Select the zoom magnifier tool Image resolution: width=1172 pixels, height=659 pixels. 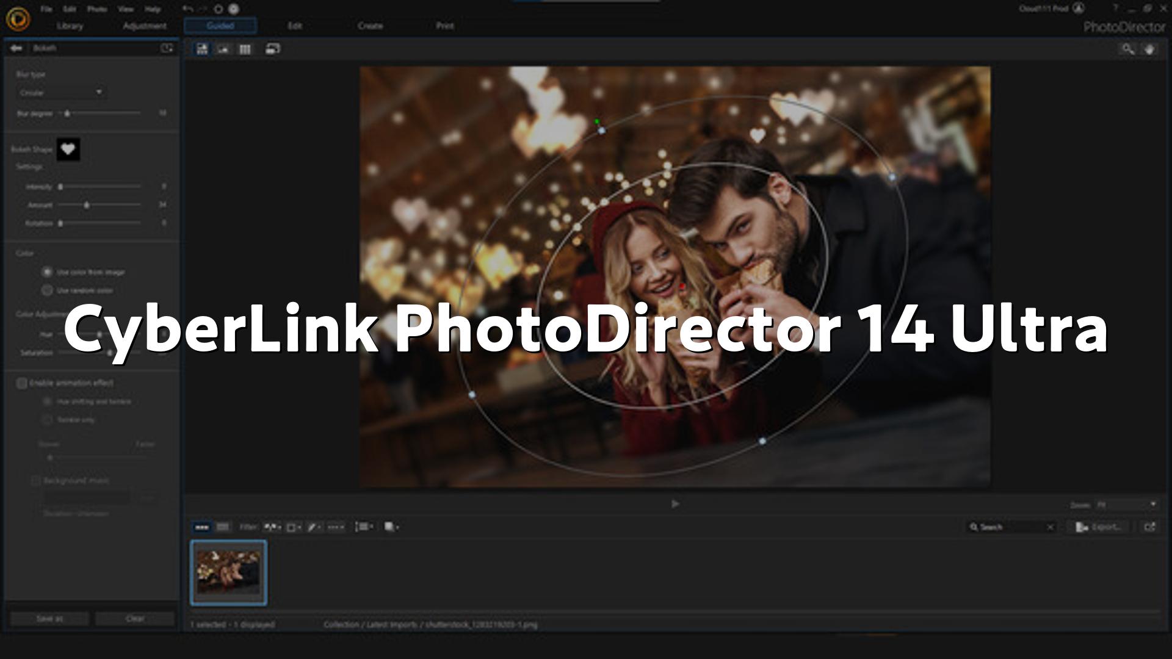1128,49
